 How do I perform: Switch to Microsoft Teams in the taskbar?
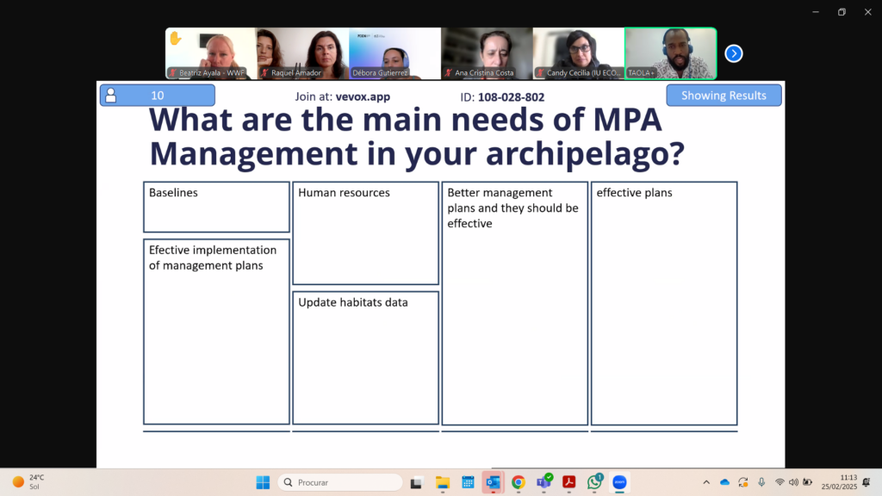coord(543,482)
